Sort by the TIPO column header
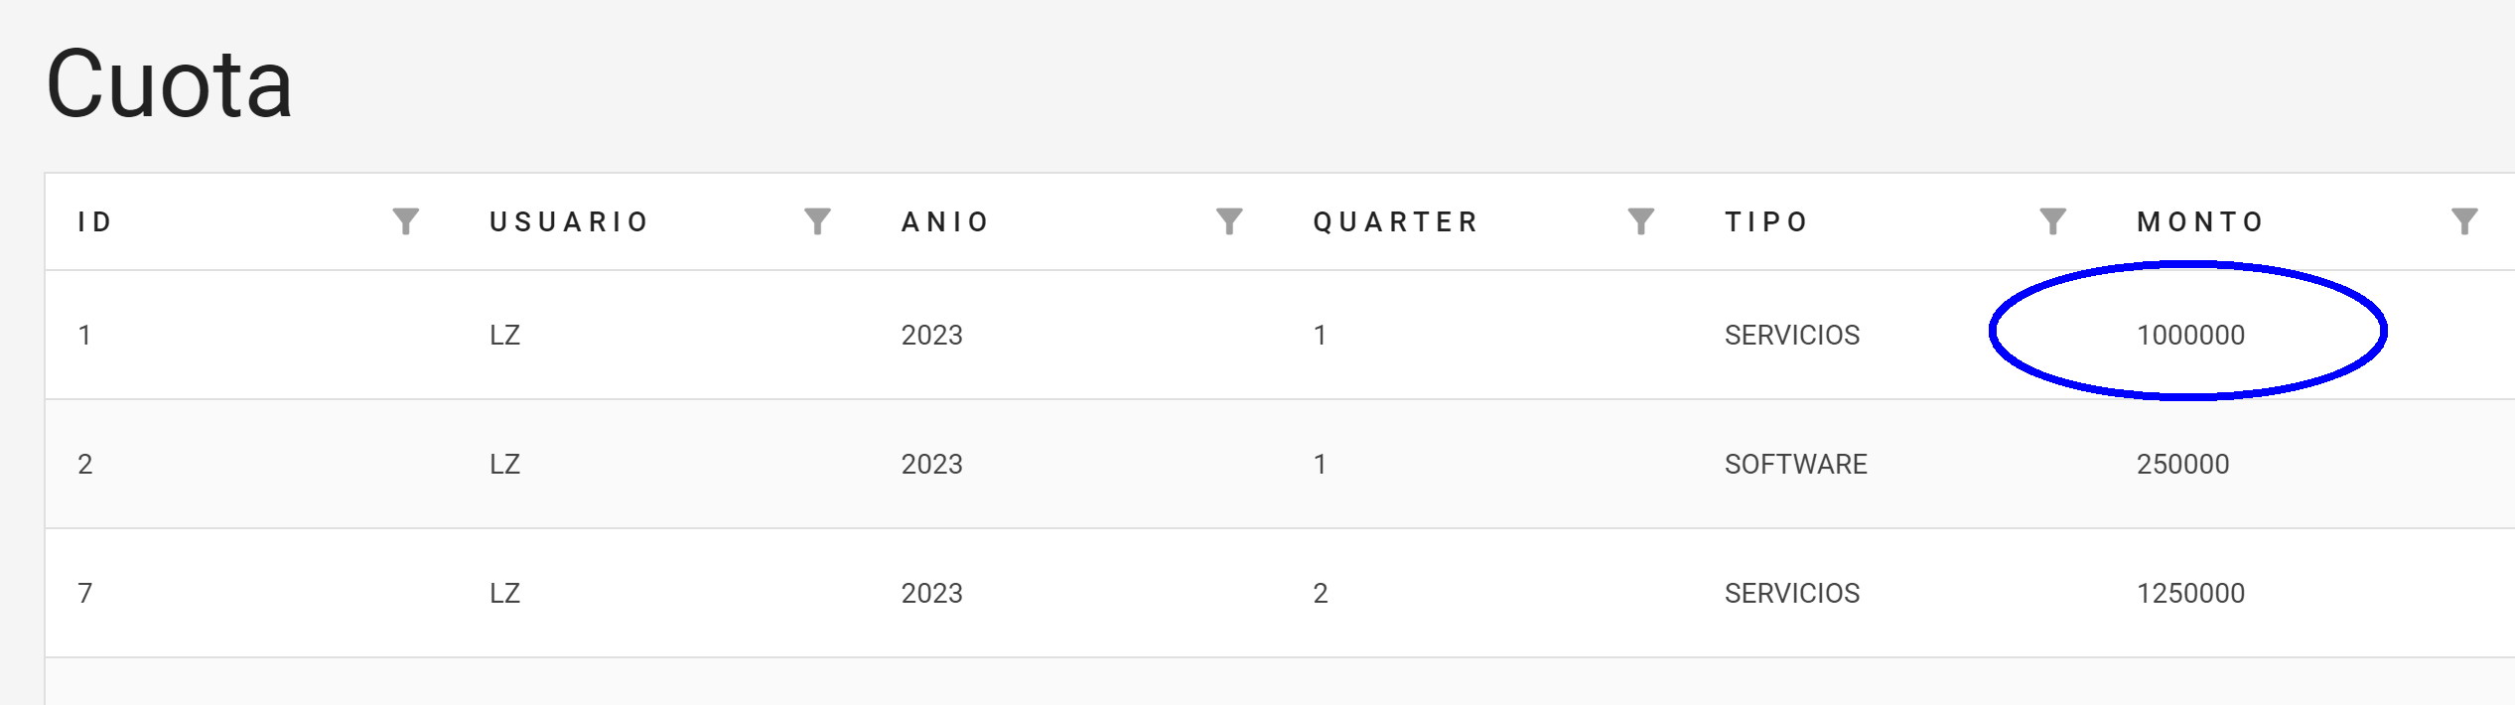The image size is (2515, 705). pos(1766,221)
